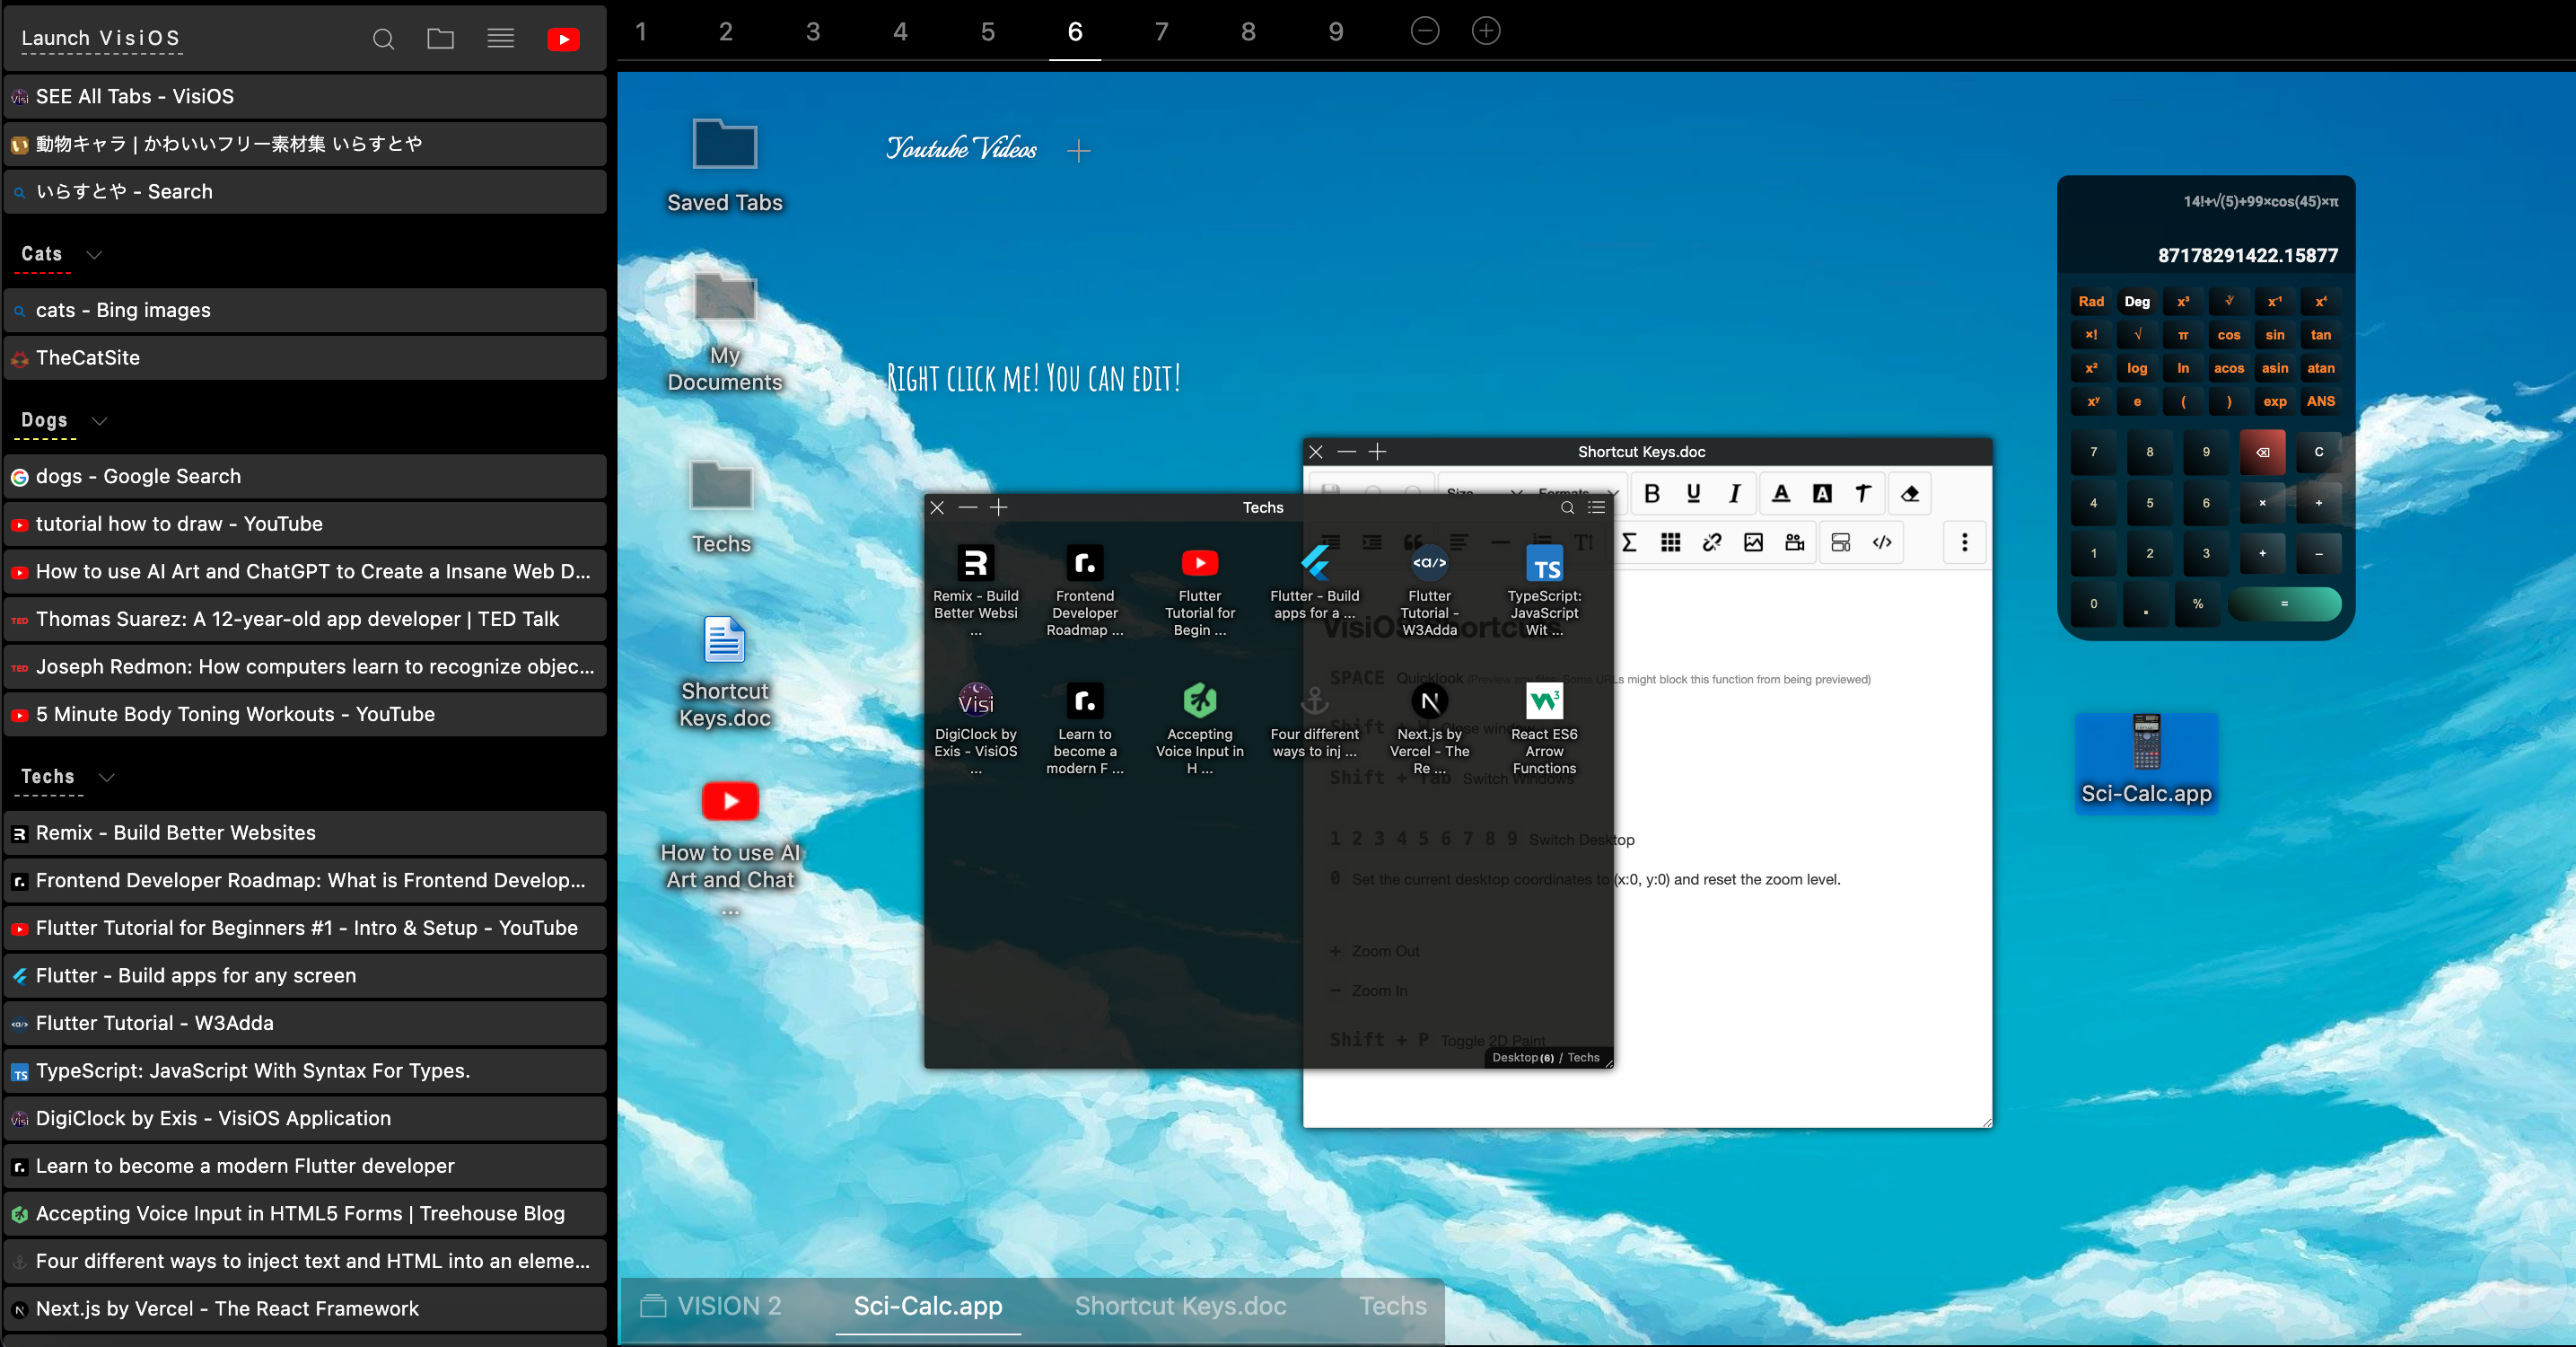The width and height of the screenshot is (2576, 1347).
Task: Click the atan button on the calculator
Action: (x=2320, y=368)
